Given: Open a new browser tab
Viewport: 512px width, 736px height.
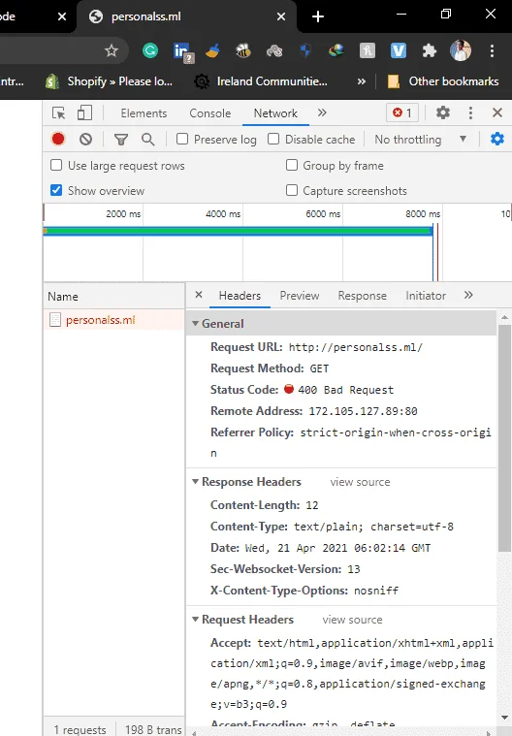Looking at the screenshot, I should tap(318, 16).
